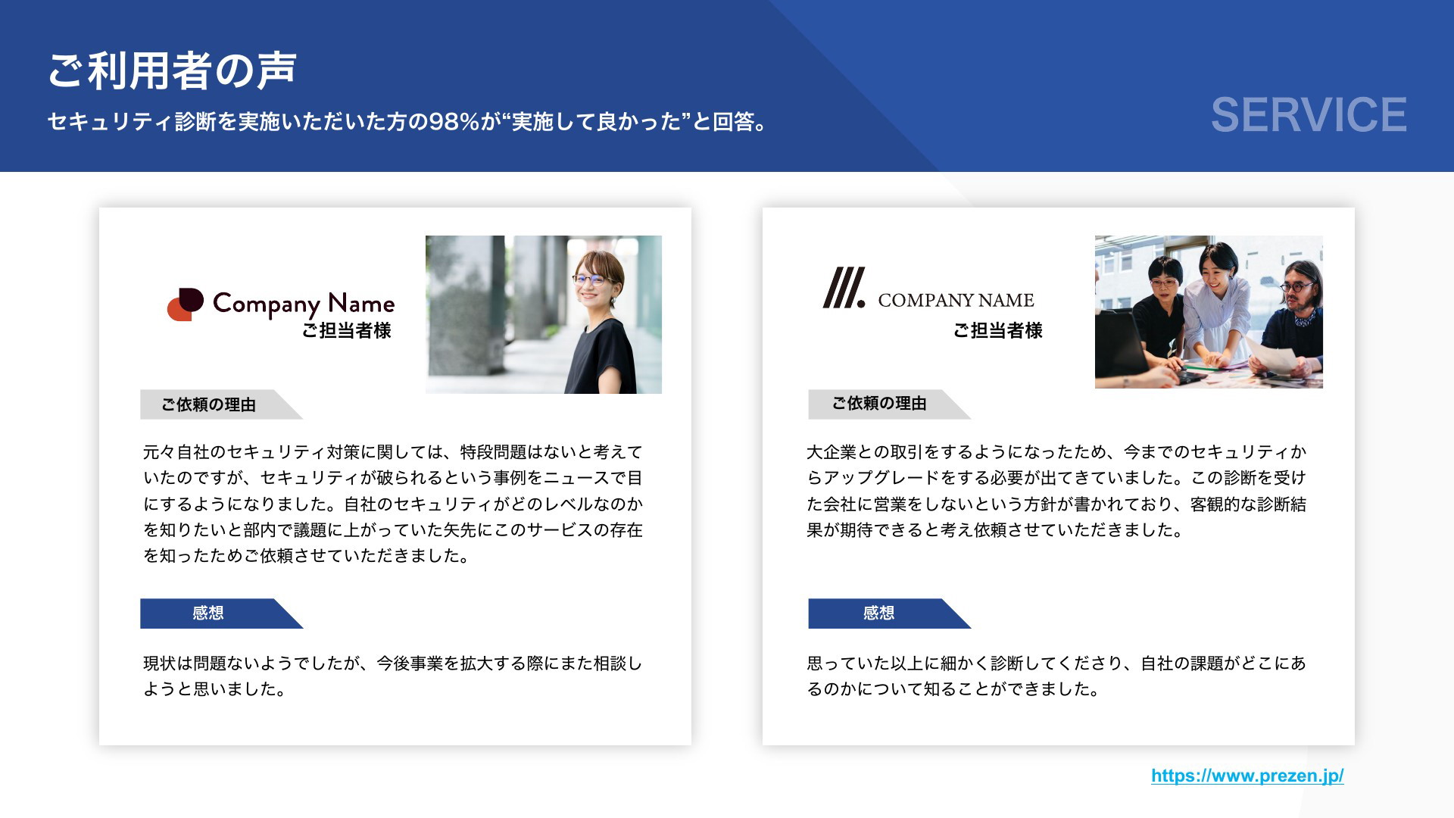Click paragraph starting 思っていた以上に細かく

pyautogui.click(x=1056, y=676)
